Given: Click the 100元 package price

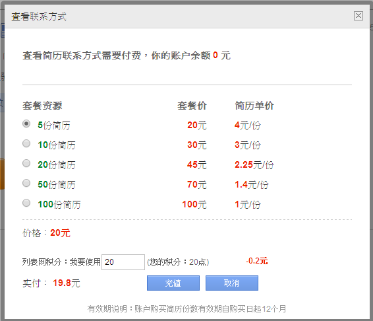Looking at the screenshot, I should (194, 204).
